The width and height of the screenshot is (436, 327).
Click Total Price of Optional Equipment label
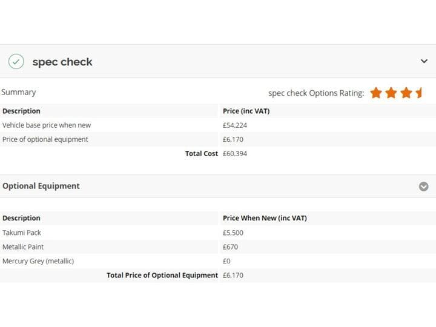[x=162, y=276]
